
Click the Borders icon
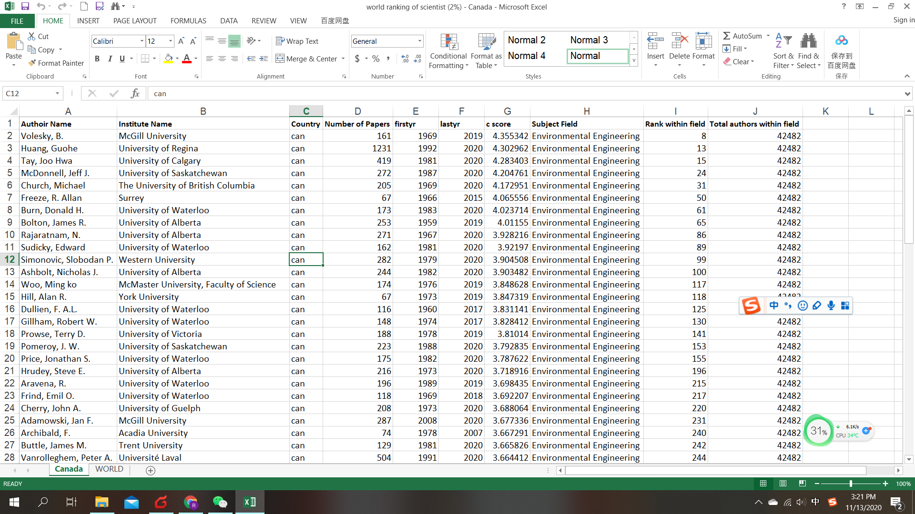[145, 59]
